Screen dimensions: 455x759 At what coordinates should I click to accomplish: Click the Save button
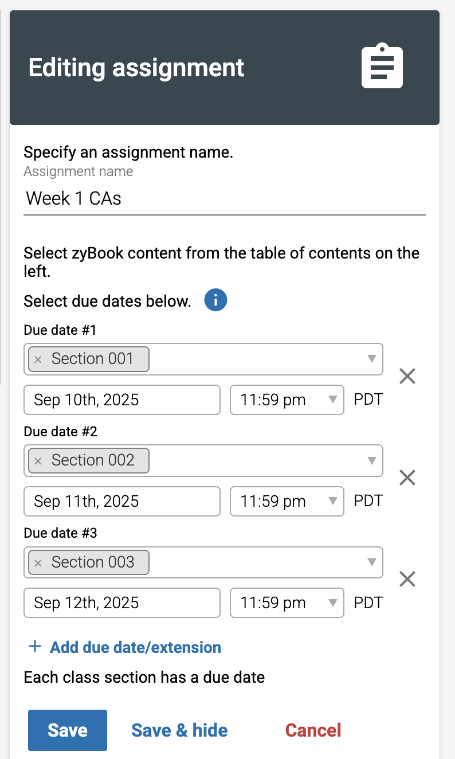[68, 730]
